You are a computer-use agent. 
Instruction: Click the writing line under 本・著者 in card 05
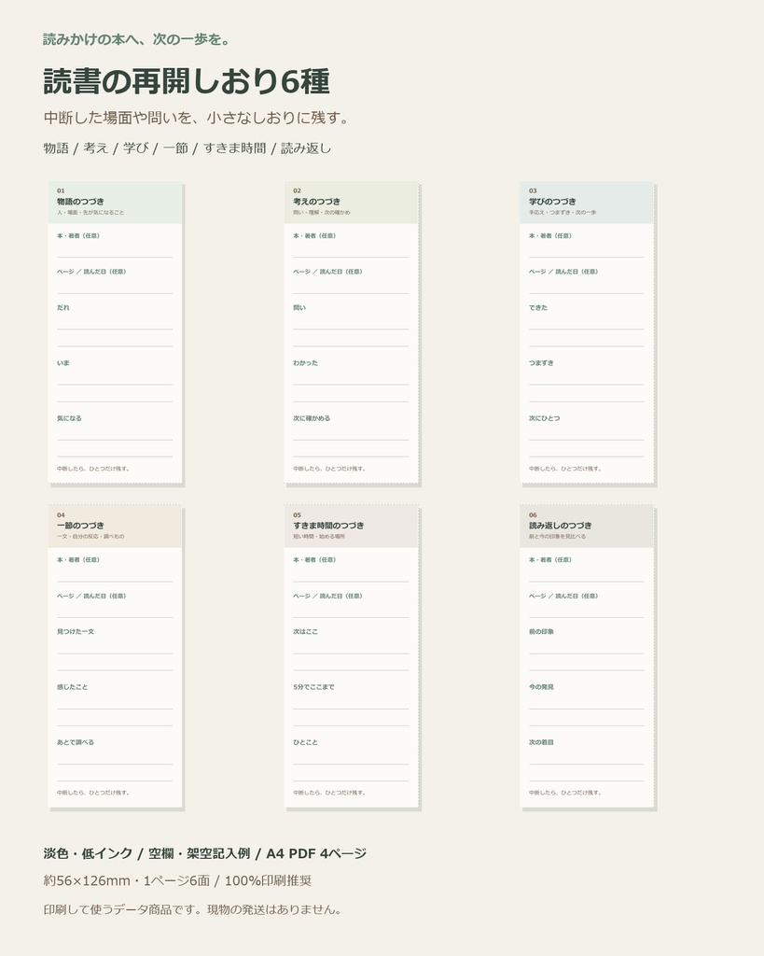[351, 581]
